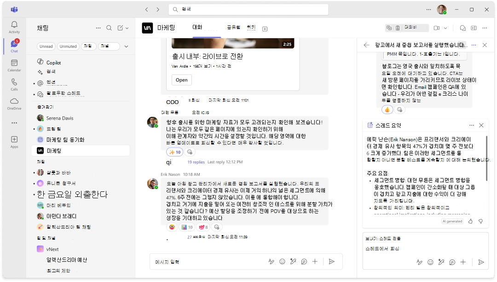This screenshot has width=497, height=282.
Task: Add a reaction beside the thumbs up in the thread
Action: [x=399, y=109]
